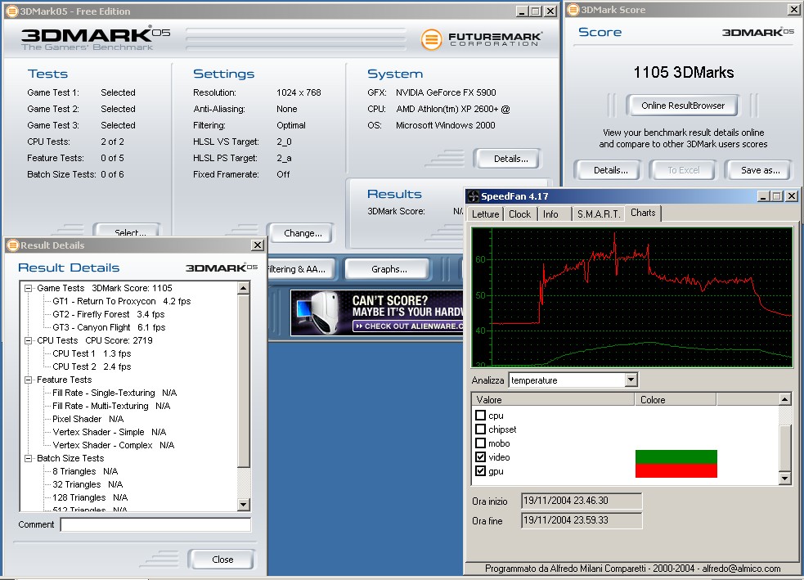
Task: Minimize the SpeedFan 4.17 window
Action: pos(763,196)
